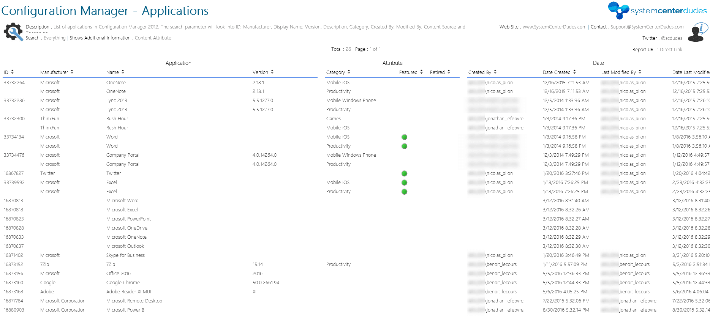Select the Office 2016 application name
The image size is (710, 318).
(x=119, y=274)
